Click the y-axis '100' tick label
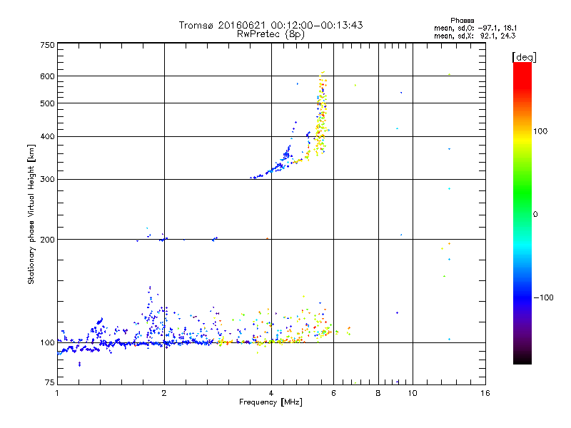This screenshot has height=428, width=571. tap(47, 343)
